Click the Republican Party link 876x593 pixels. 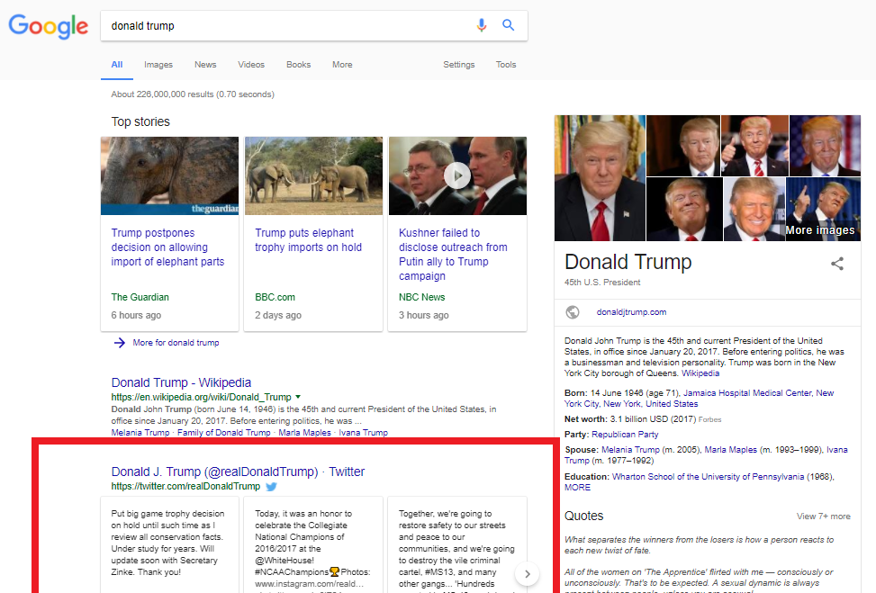[625, 435]
